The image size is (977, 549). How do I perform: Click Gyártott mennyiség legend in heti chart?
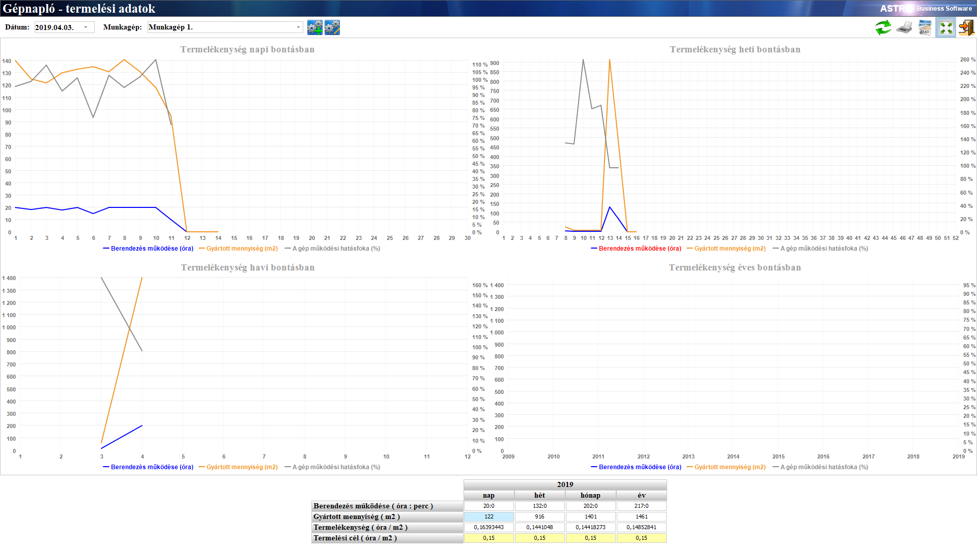(x=726, y=249)
